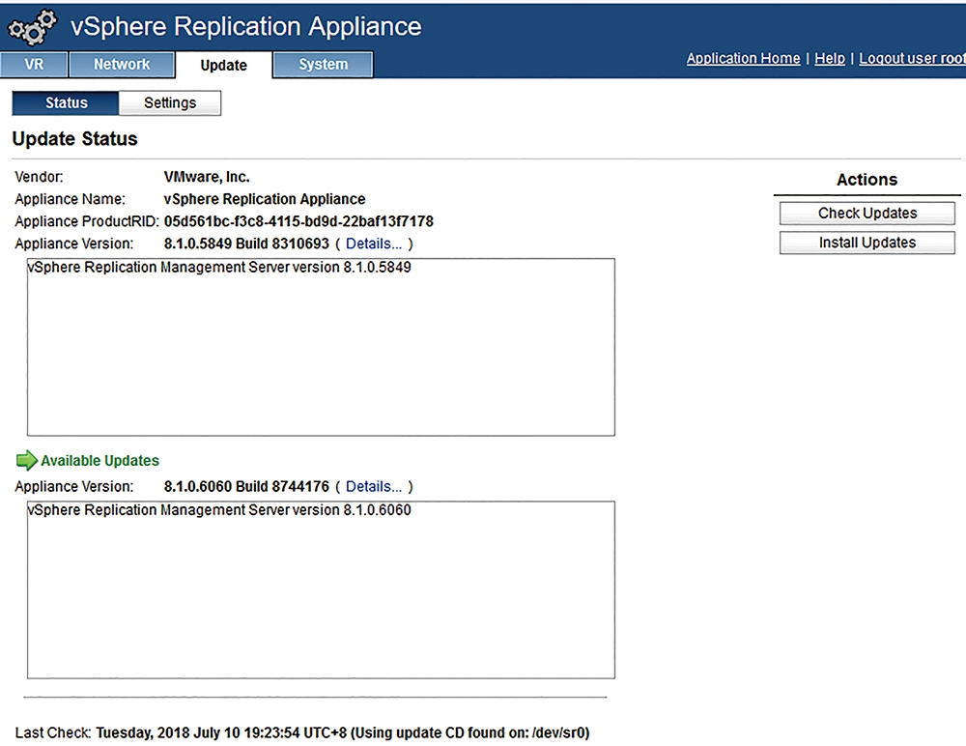Open the Application Home link
The width and height of the screenshot is (966, 746).
pyautogui.click(x=744, y=58)
